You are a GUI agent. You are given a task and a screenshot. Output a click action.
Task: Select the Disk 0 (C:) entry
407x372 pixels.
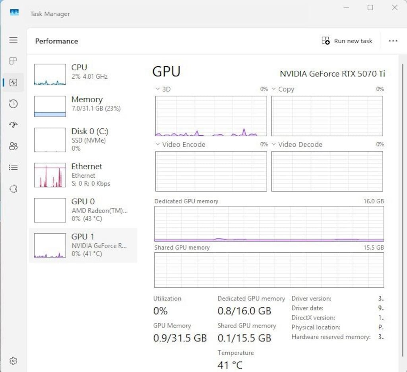(83, 139)
